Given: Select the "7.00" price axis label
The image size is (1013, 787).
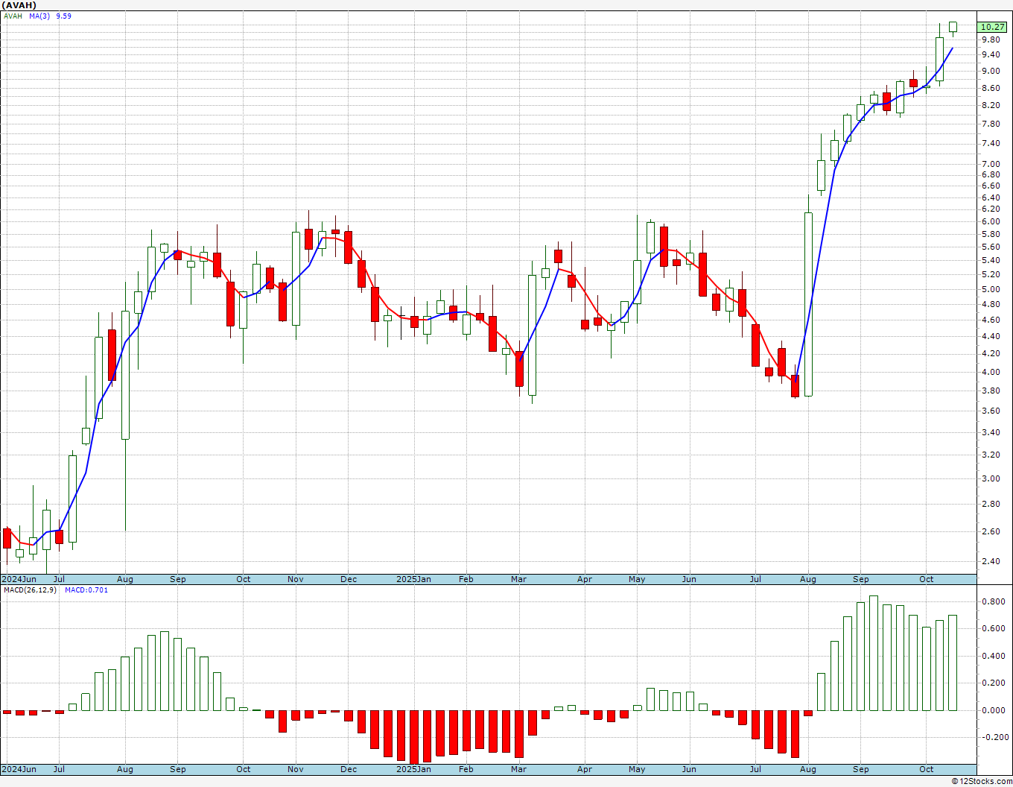Looking at the screenshot, I should pos(991,164).
